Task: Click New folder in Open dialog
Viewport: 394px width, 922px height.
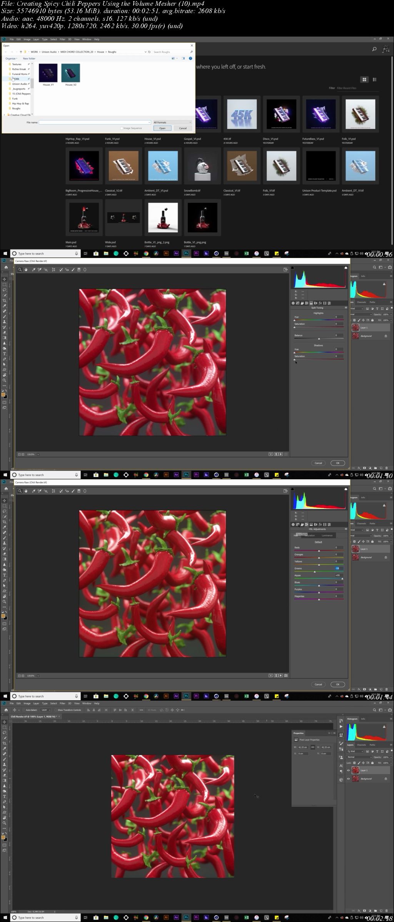Action: point(29,59)
